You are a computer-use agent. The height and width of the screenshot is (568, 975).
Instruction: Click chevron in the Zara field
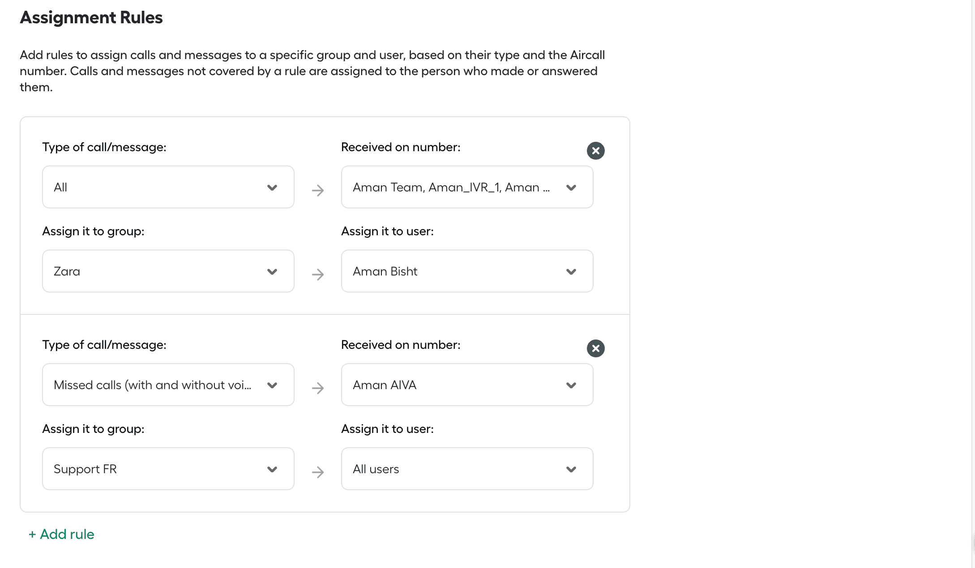point(272,271)
